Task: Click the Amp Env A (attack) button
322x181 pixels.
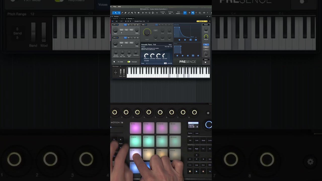Action: pyautogui.click(x=179, y=40)
